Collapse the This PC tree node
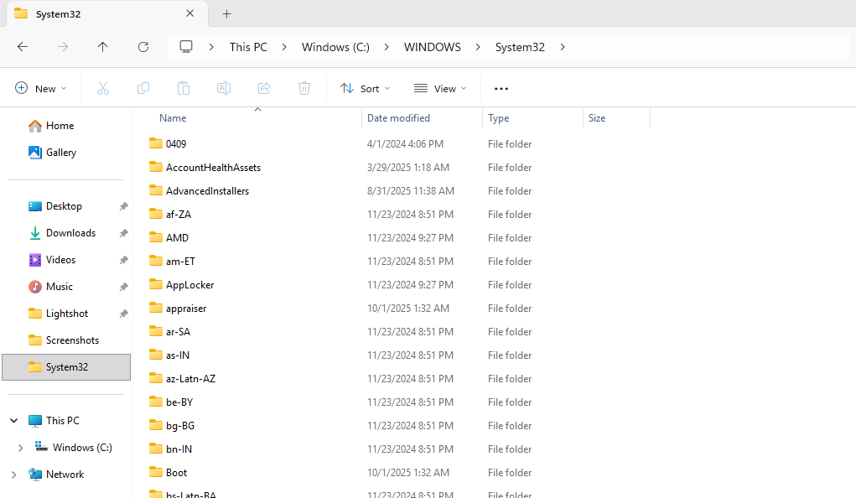The height and width of the screenshot is (498, 856). 13,421
